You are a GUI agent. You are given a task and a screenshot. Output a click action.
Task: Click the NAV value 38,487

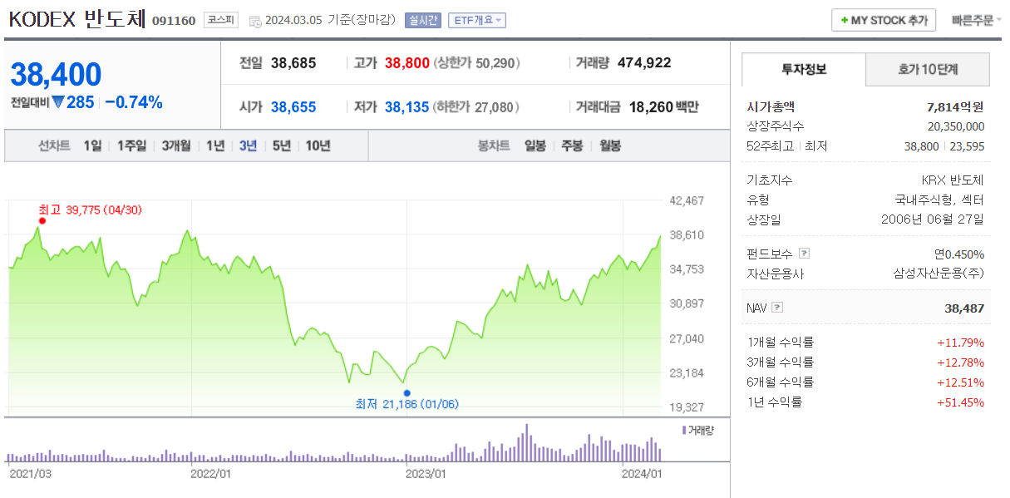(964, 308)
